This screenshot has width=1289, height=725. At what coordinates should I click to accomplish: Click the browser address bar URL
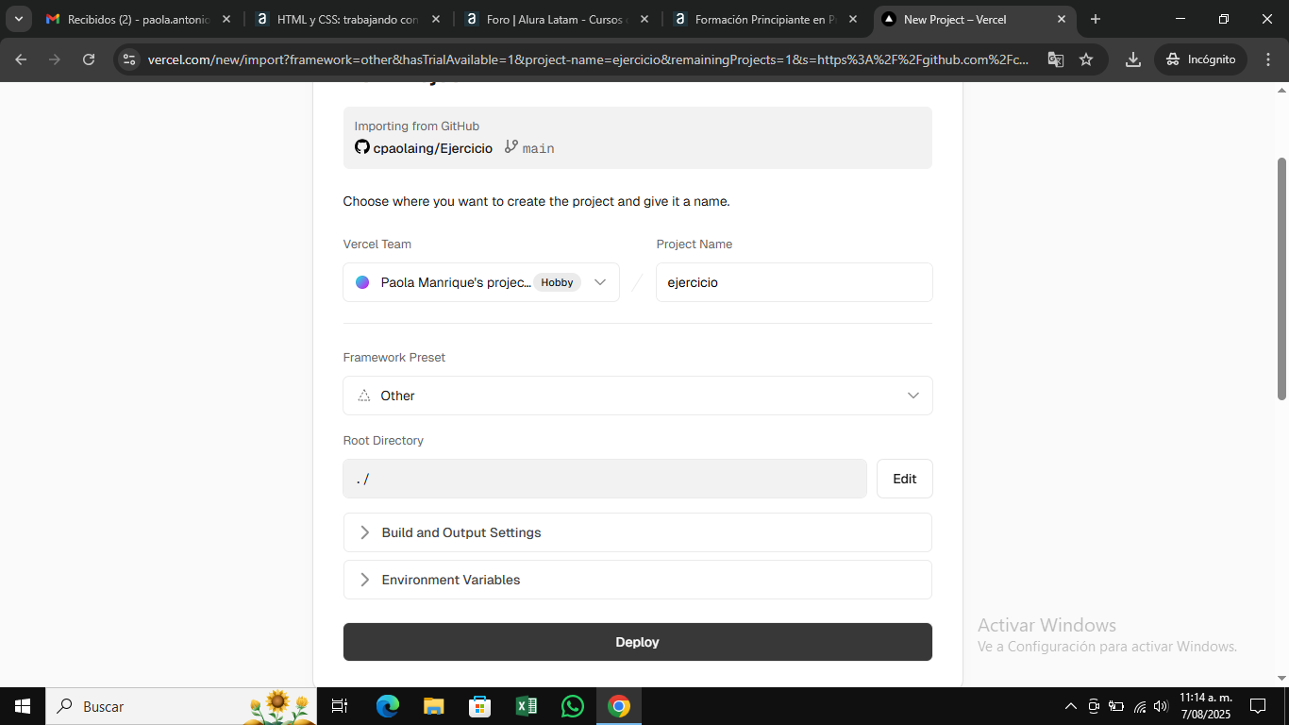pyautogui.click(x=588, y=59)
